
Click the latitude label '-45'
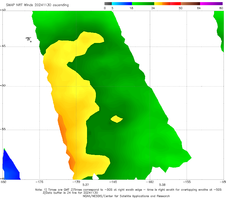pos(3,46)
